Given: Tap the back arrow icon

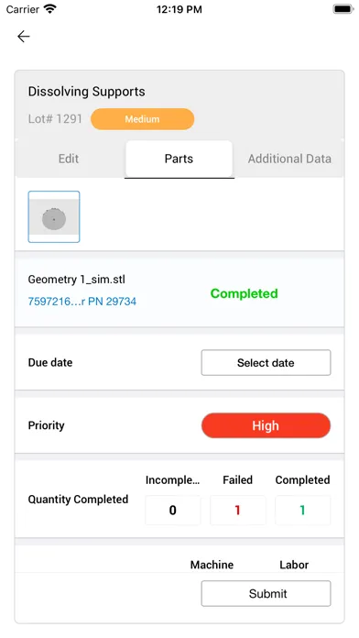Looking at the screenshot, I should (24, 37).
